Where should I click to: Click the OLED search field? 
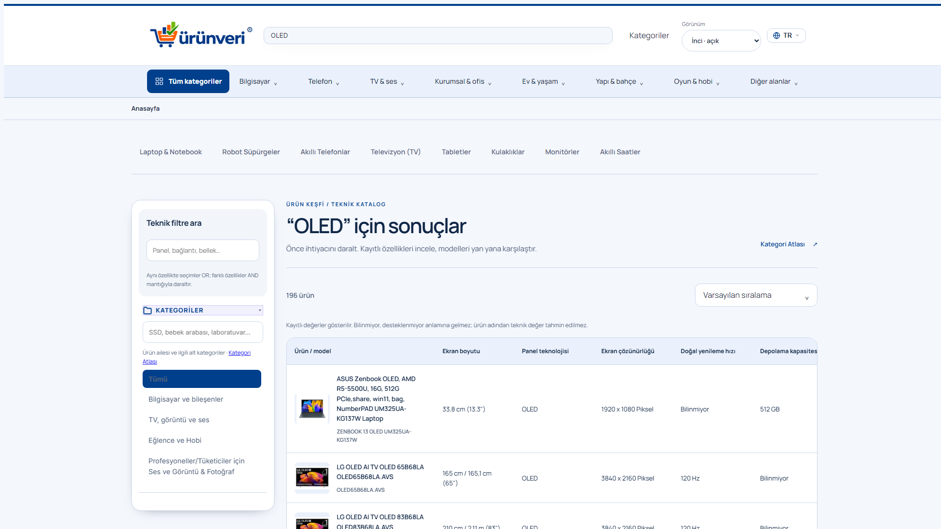click(438, 35)
